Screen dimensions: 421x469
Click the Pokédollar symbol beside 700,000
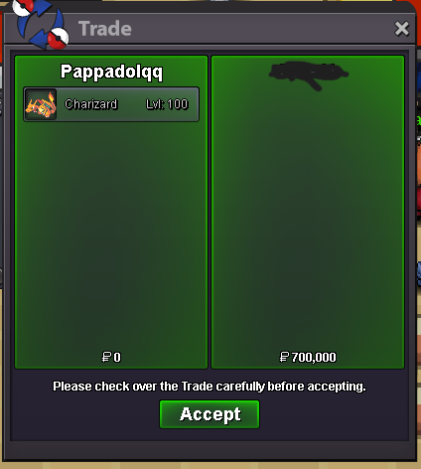[284, 357]
